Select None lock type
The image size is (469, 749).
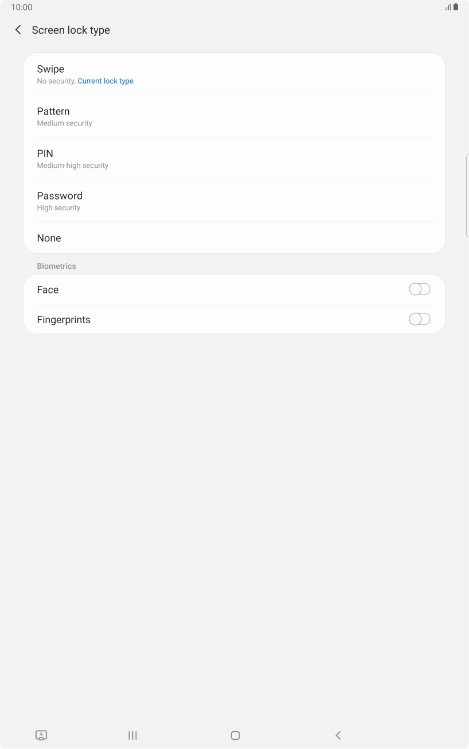click(x=49, y=238)
